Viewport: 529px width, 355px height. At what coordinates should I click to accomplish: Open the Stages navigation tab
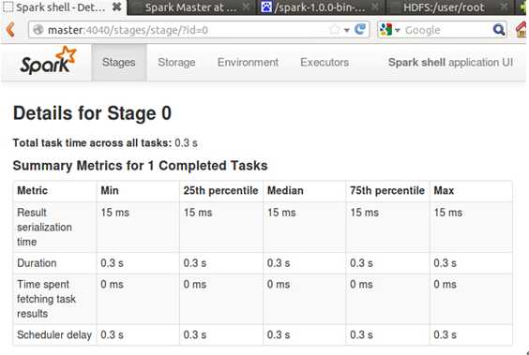(119, 63)
